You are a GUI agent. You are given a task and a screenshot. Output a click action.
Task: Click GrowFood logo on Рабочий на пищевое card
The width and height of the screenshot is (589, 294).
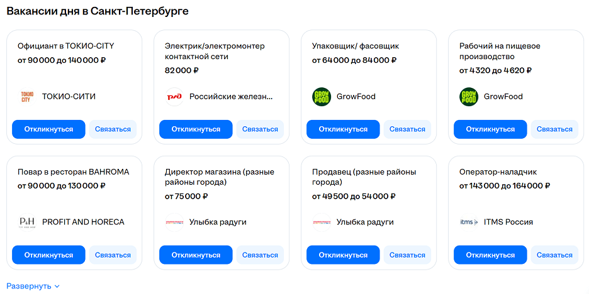[x=468, y=97]
